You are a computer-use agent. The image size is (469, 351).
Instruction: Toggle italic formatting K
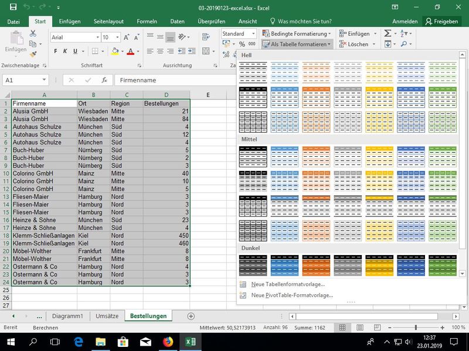coord(65,51)
